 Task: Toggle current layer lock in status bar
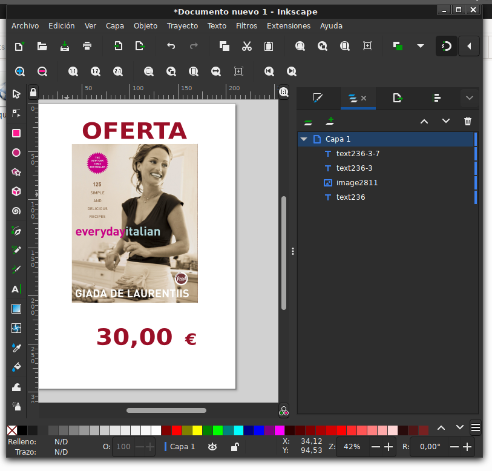pyautogui.click(x=235, y=447)
